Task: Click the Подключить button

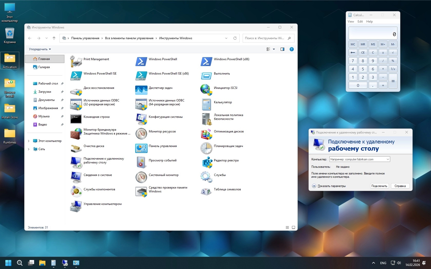Action: (x=379, y=186)
